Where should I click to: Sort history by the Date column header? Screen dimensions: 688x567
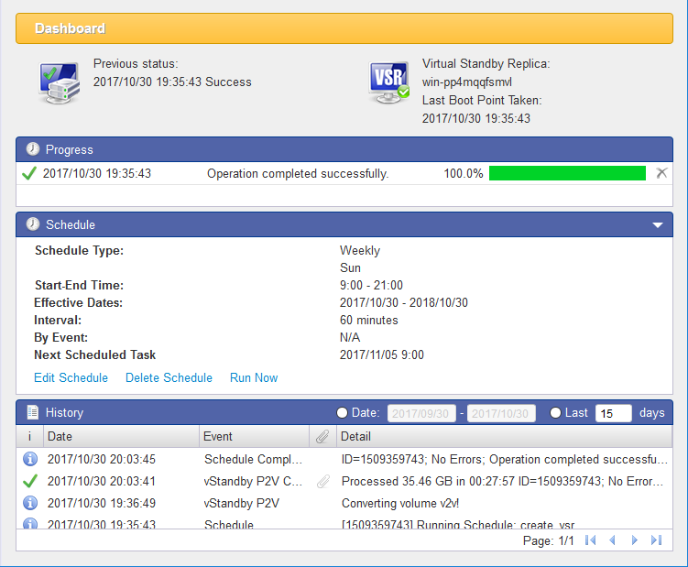coord(121,437)
